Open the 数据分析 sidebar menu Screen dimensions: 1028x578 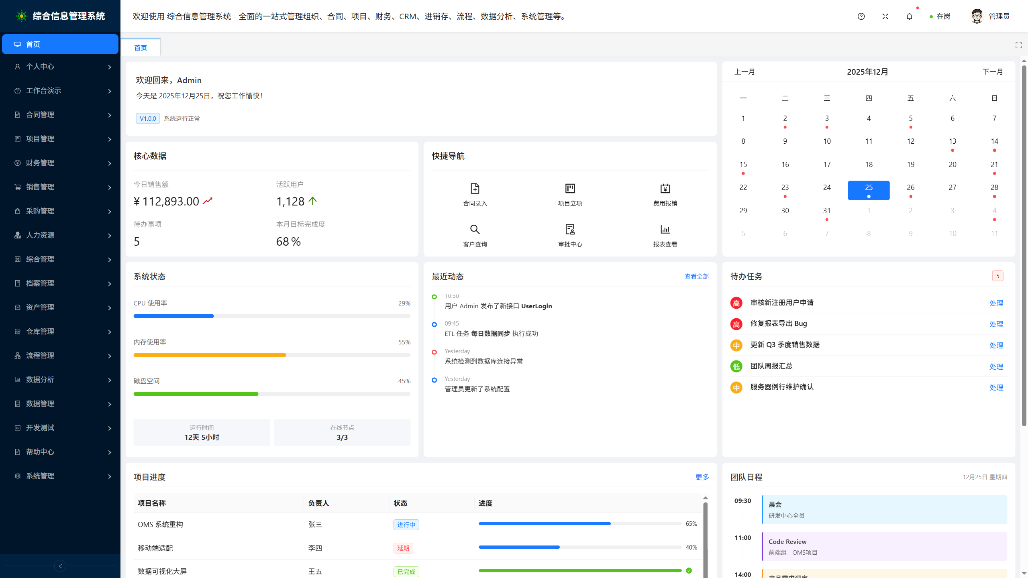[60, 380]
